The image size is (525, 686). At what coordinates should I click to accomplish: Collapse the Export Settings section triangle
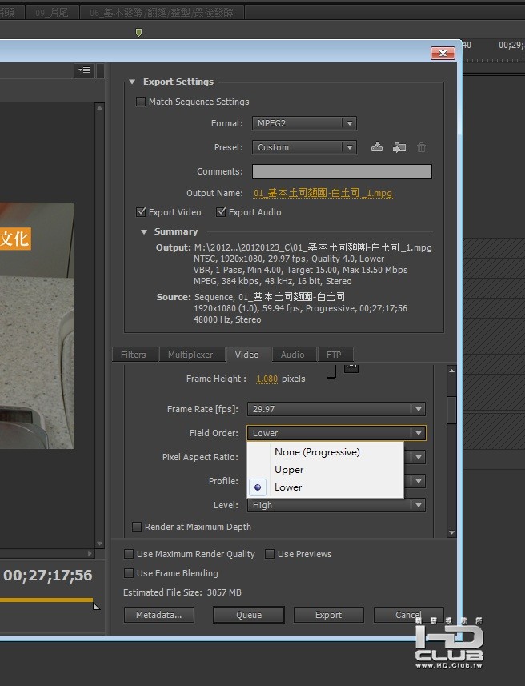(132, 82)
